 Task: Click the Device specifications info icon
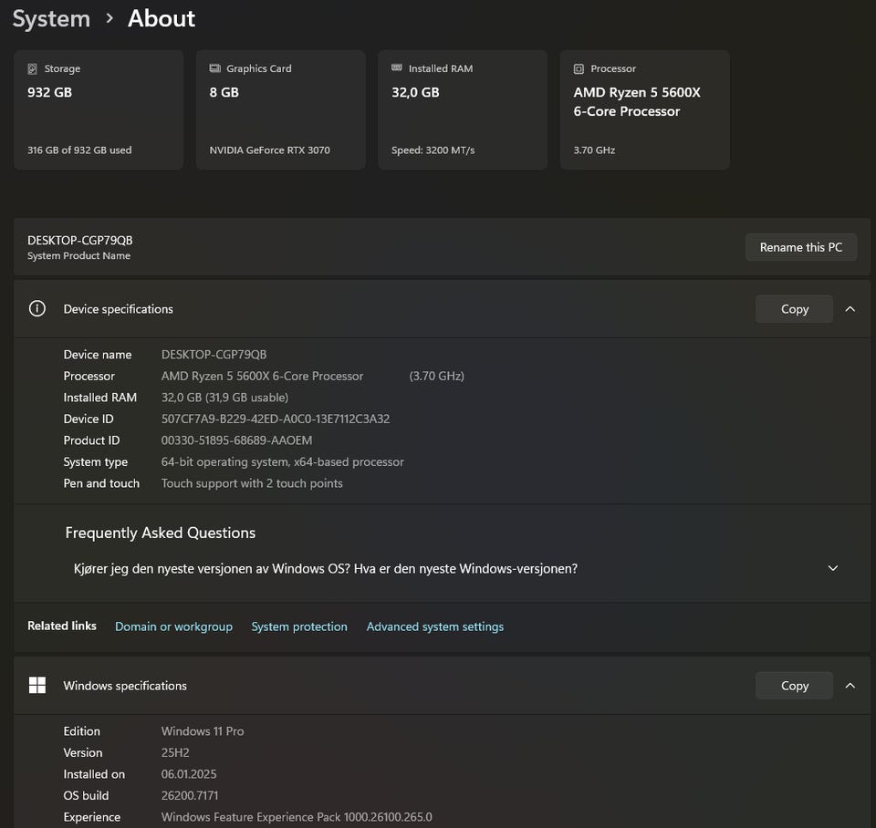point(37,309)
